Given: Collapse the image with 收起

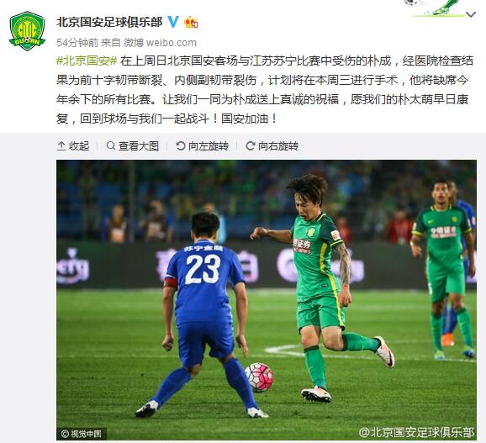Looking at the screenshot, I should 73,145.
